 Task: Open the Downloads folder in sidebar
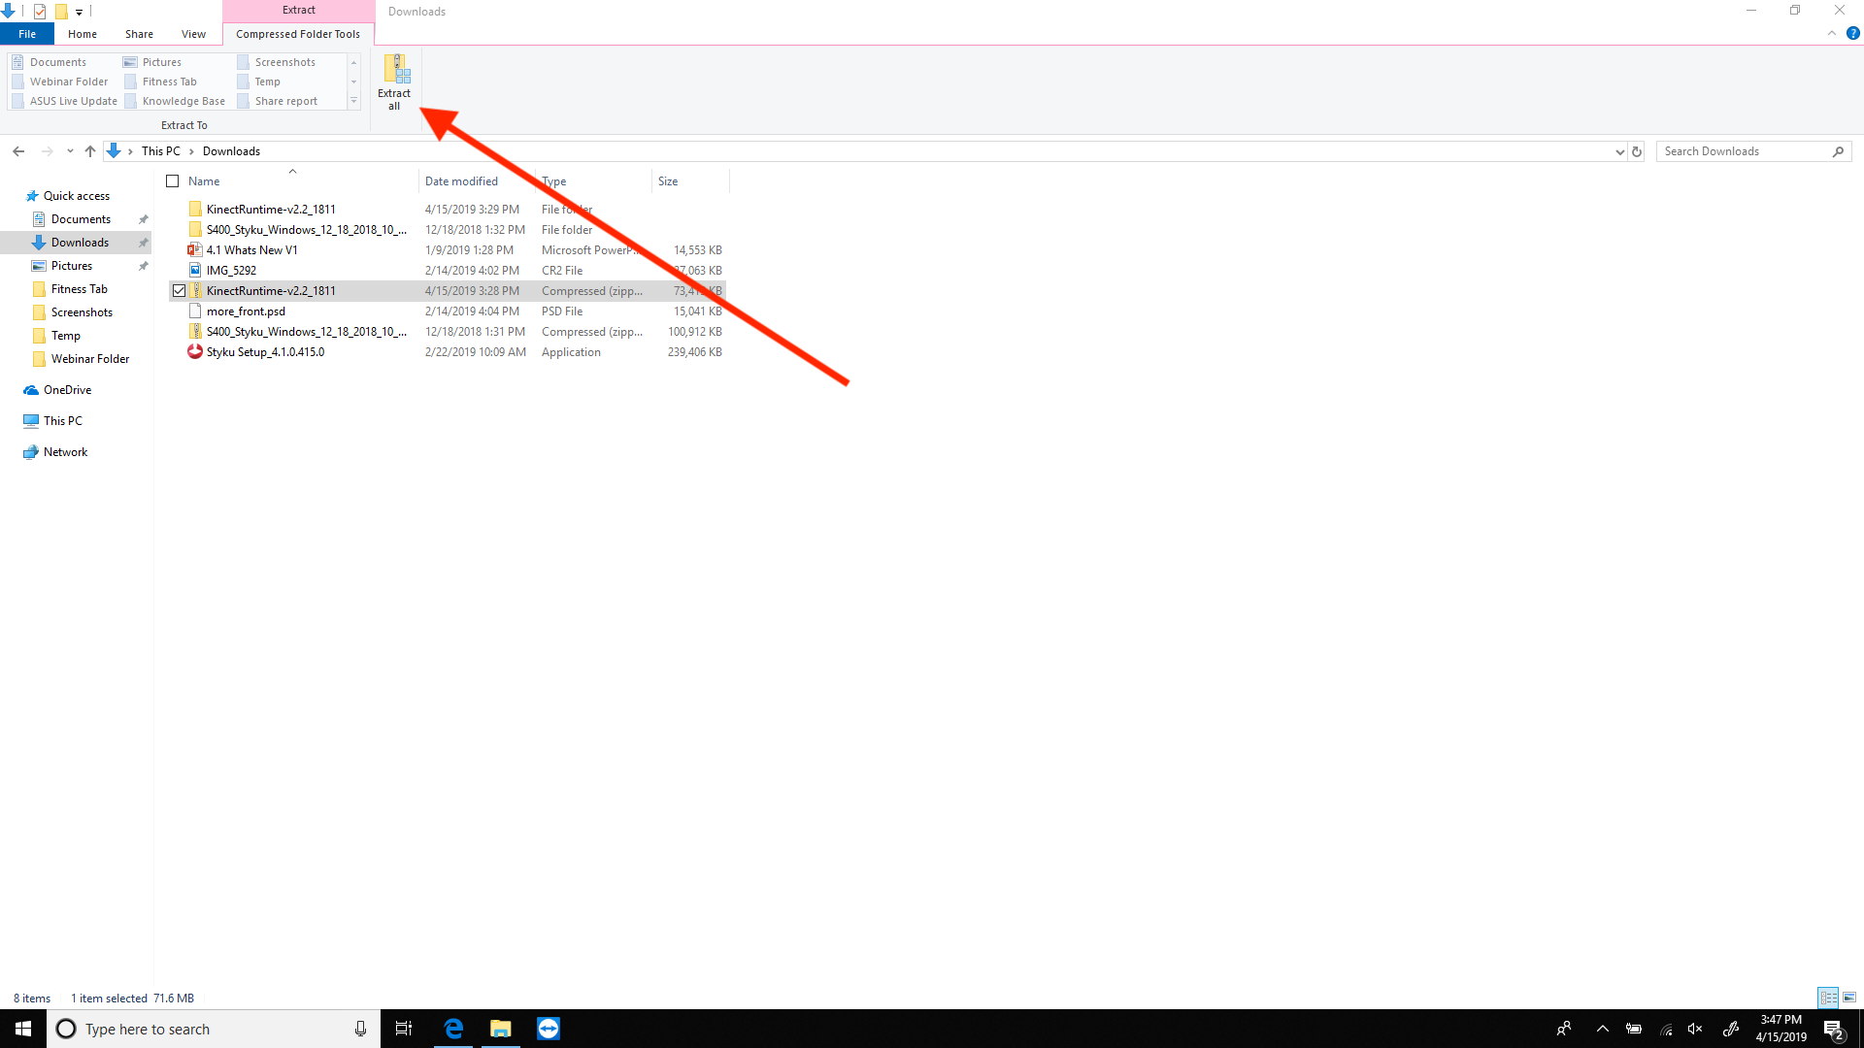coord(80,242)
